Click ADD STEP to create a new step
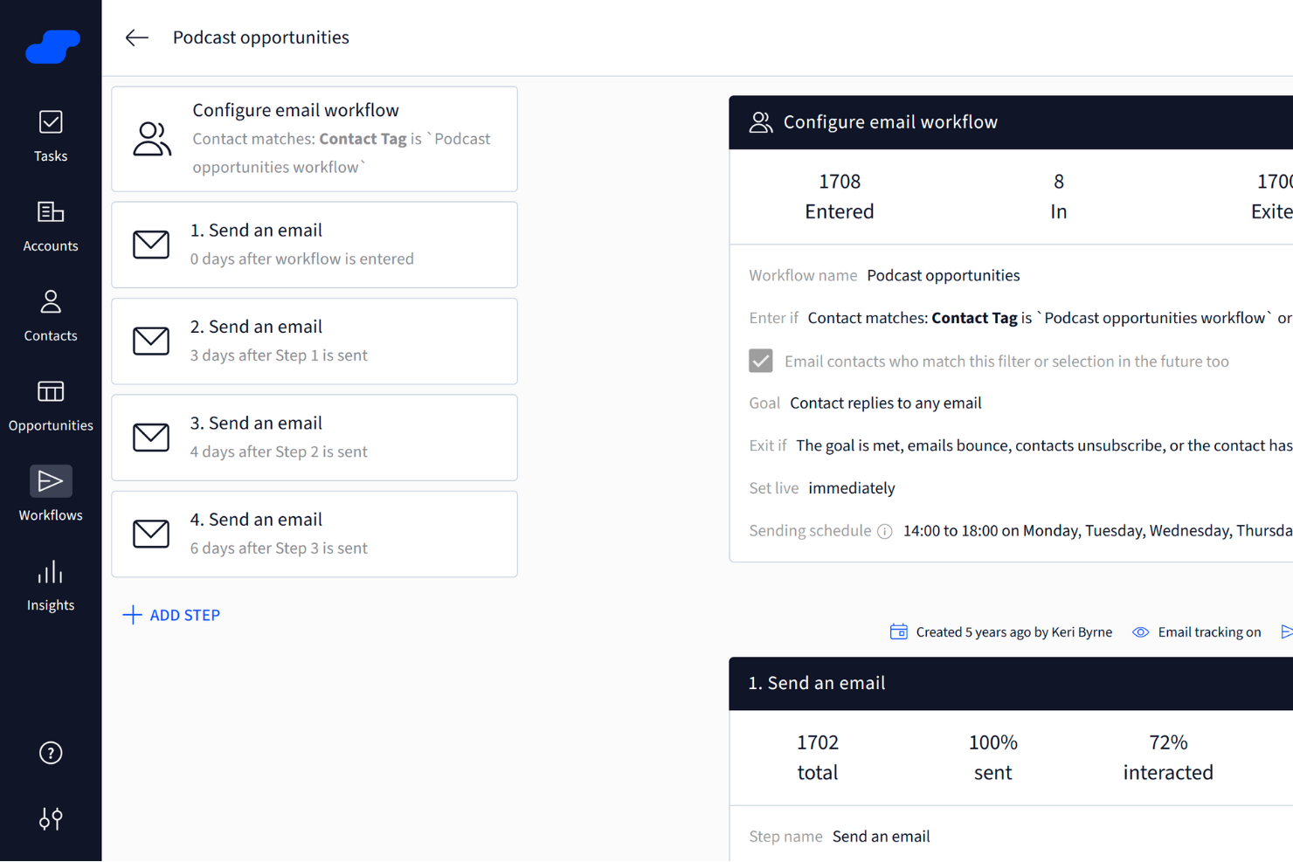This screenshot has width=1293, height=862. pos(171,615)
